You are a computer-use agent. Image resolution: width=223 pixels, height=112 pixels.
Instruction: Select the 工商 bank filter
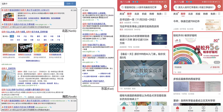[52, 40]
